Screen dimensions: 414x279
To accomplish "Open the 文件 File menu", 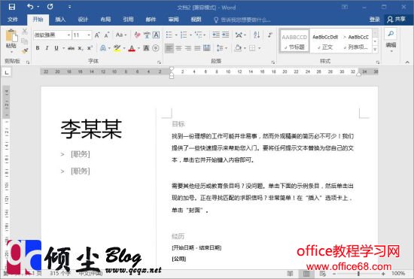I will [13, 20].
